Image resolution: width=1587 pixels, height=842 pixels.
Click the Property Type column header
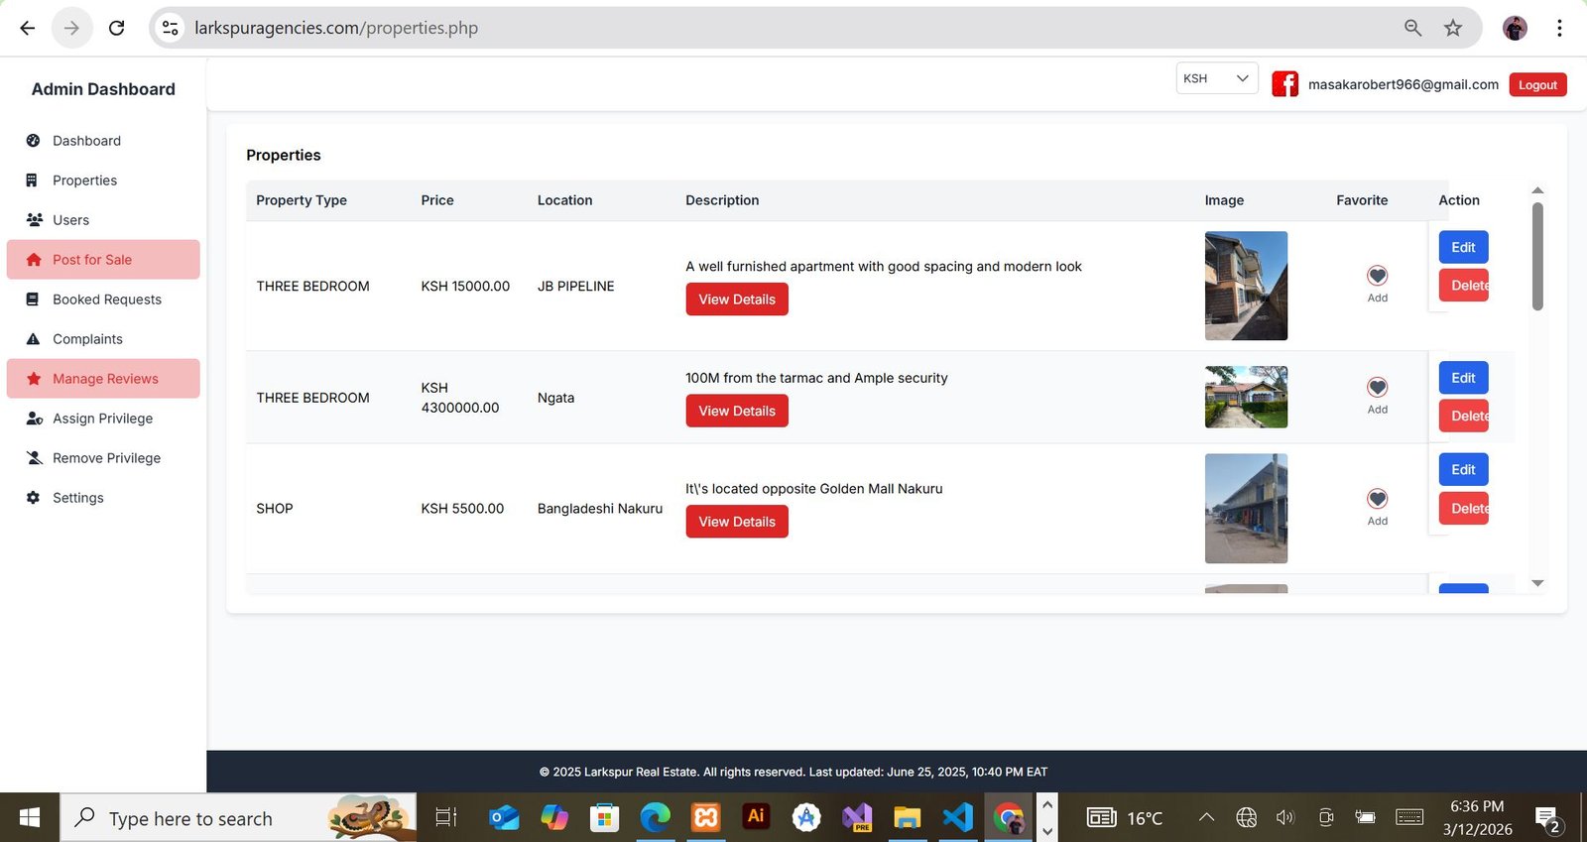tap(302, 200)
